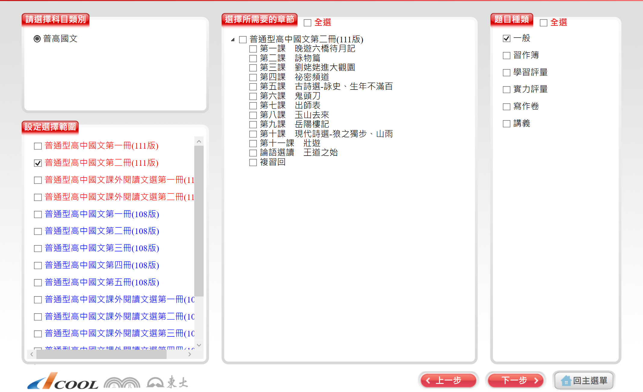Screen dimensions: 643x392
Task: Proceed with the 下一步 button
Action: 515,381
